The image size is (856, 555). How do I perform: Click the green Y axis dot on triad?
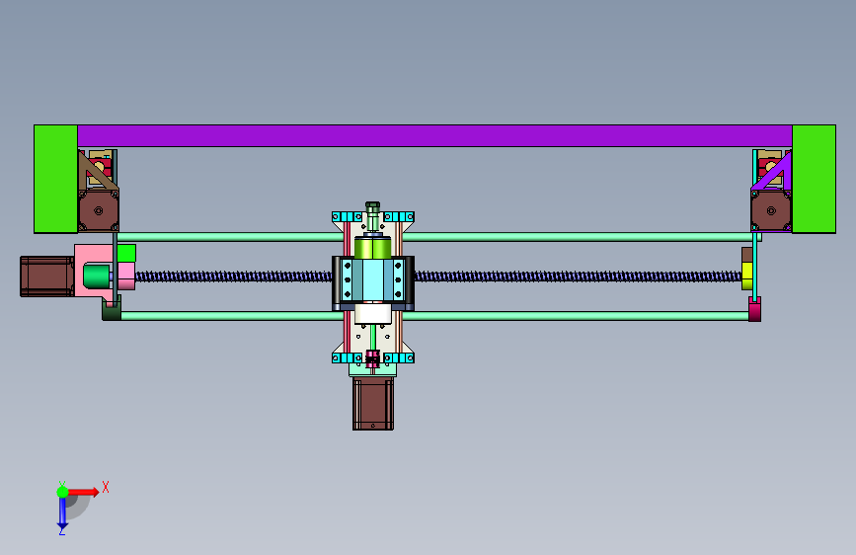[x=62, y=492]
